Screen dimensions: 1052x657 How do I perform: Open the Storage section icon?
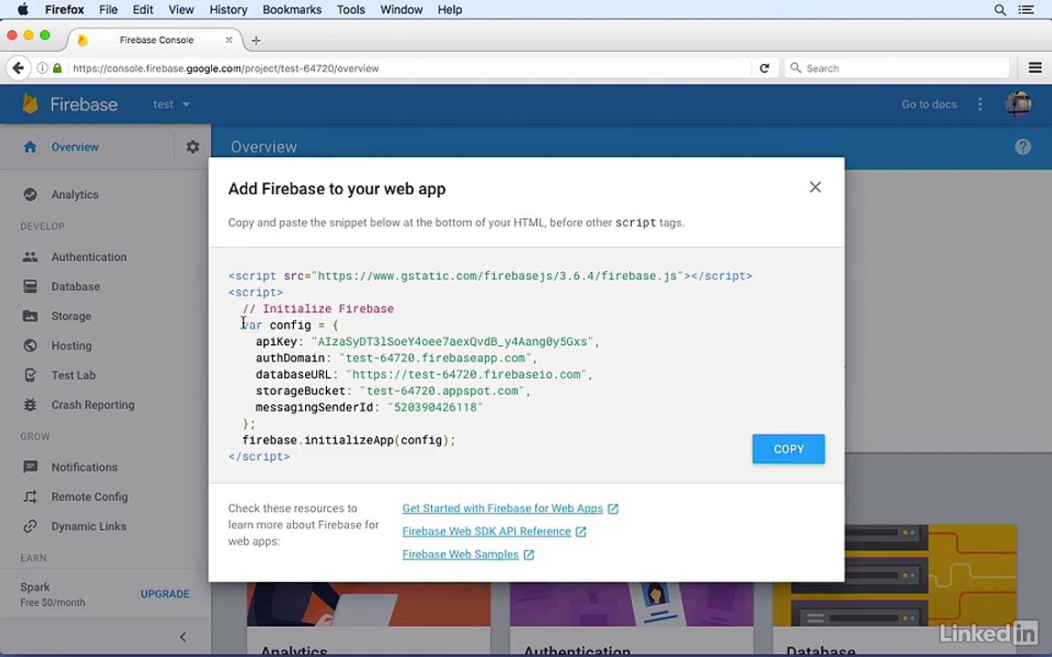coord(30,316)
